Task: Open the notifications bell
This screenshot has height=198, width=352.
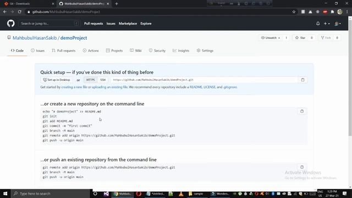Action: (318, 23)
